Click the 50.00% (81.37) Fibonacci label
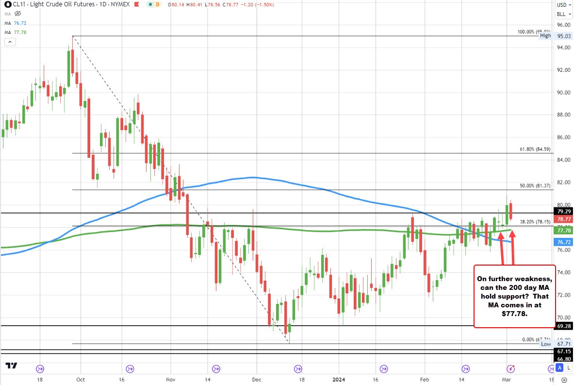The image size is (574, 385). [535, 186]
